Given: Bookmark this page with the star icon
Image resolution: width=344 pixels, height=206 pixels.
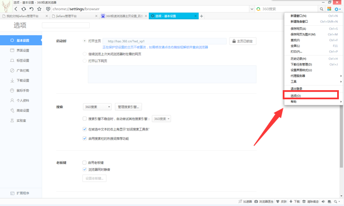Looking at the screenshot, I should (39, 9).
